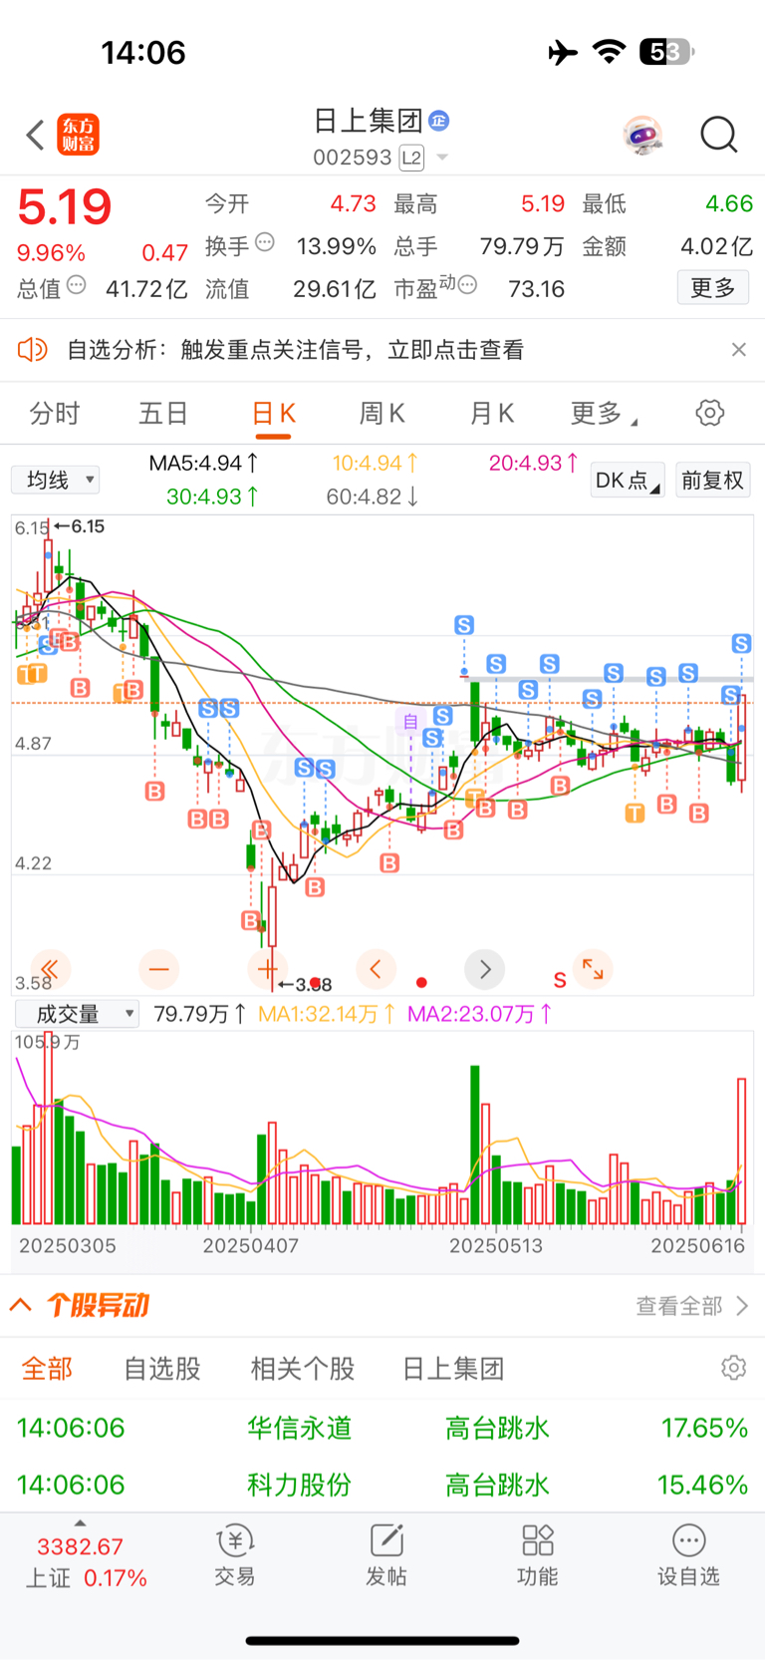Image resolution: width=765 pixels, height=1660 pixels.
Task: Tap the MA1:32.14万 volume average
Action: pyautogui.click(x=327, y=1014)
